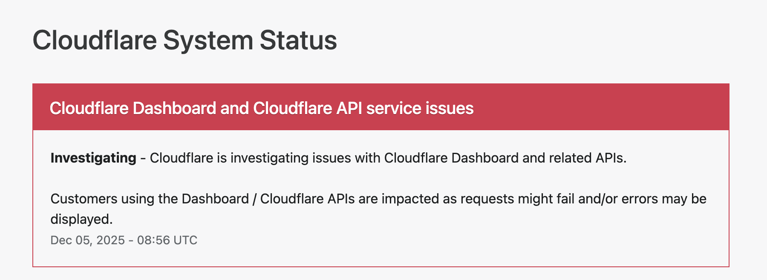Screen dimensions: 767x280
Task: Click the word 'System' in the page heading
Action: [x=208, y=40]
